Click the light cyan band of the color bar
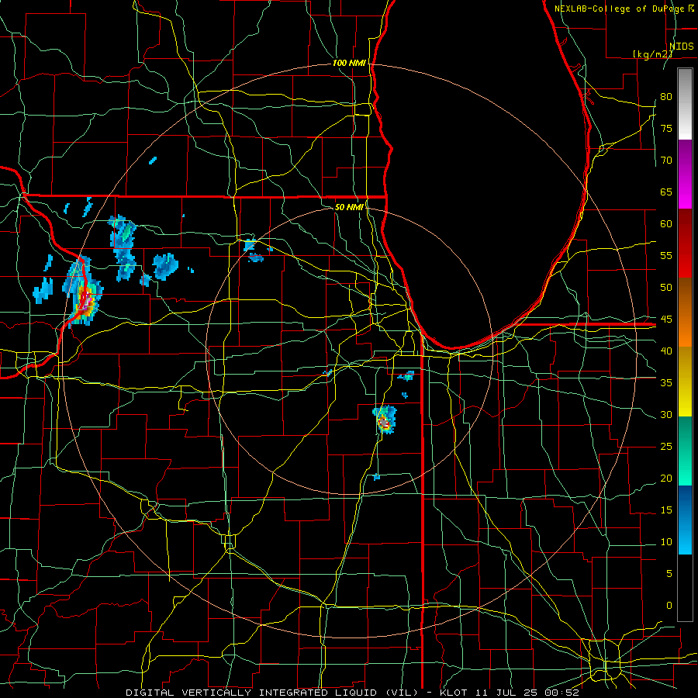This screenshot has width=698, height=698. point(685,520)
